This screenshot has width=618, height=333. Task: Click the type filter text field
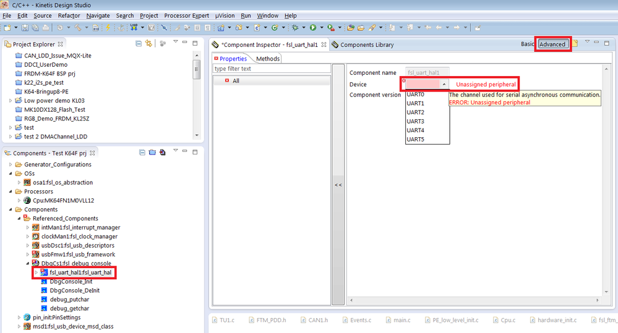[272, 69]
